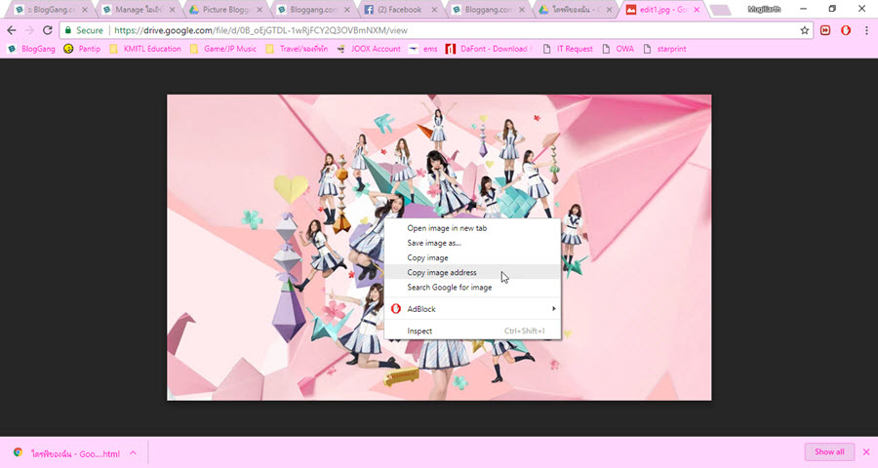878x468 pixels.
Task: Choose Inspect in context menu
Action: [472, 331]
